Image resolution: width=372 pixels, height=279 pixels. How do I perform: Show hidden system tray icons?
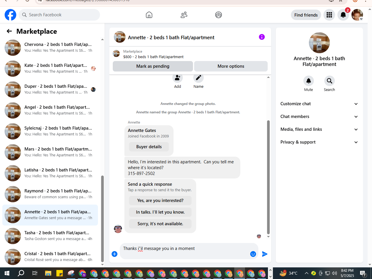coord(306,273)
